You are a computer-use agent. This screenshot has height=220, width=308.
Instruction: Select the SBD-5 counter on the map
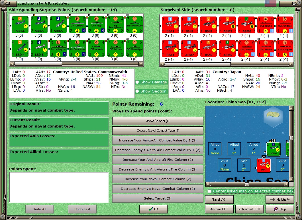273,149
